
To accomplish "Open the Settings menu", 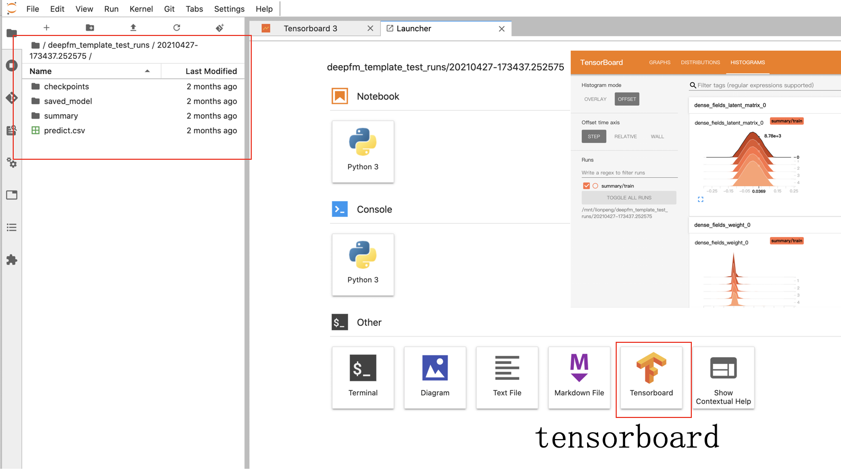I will (229, 9).
